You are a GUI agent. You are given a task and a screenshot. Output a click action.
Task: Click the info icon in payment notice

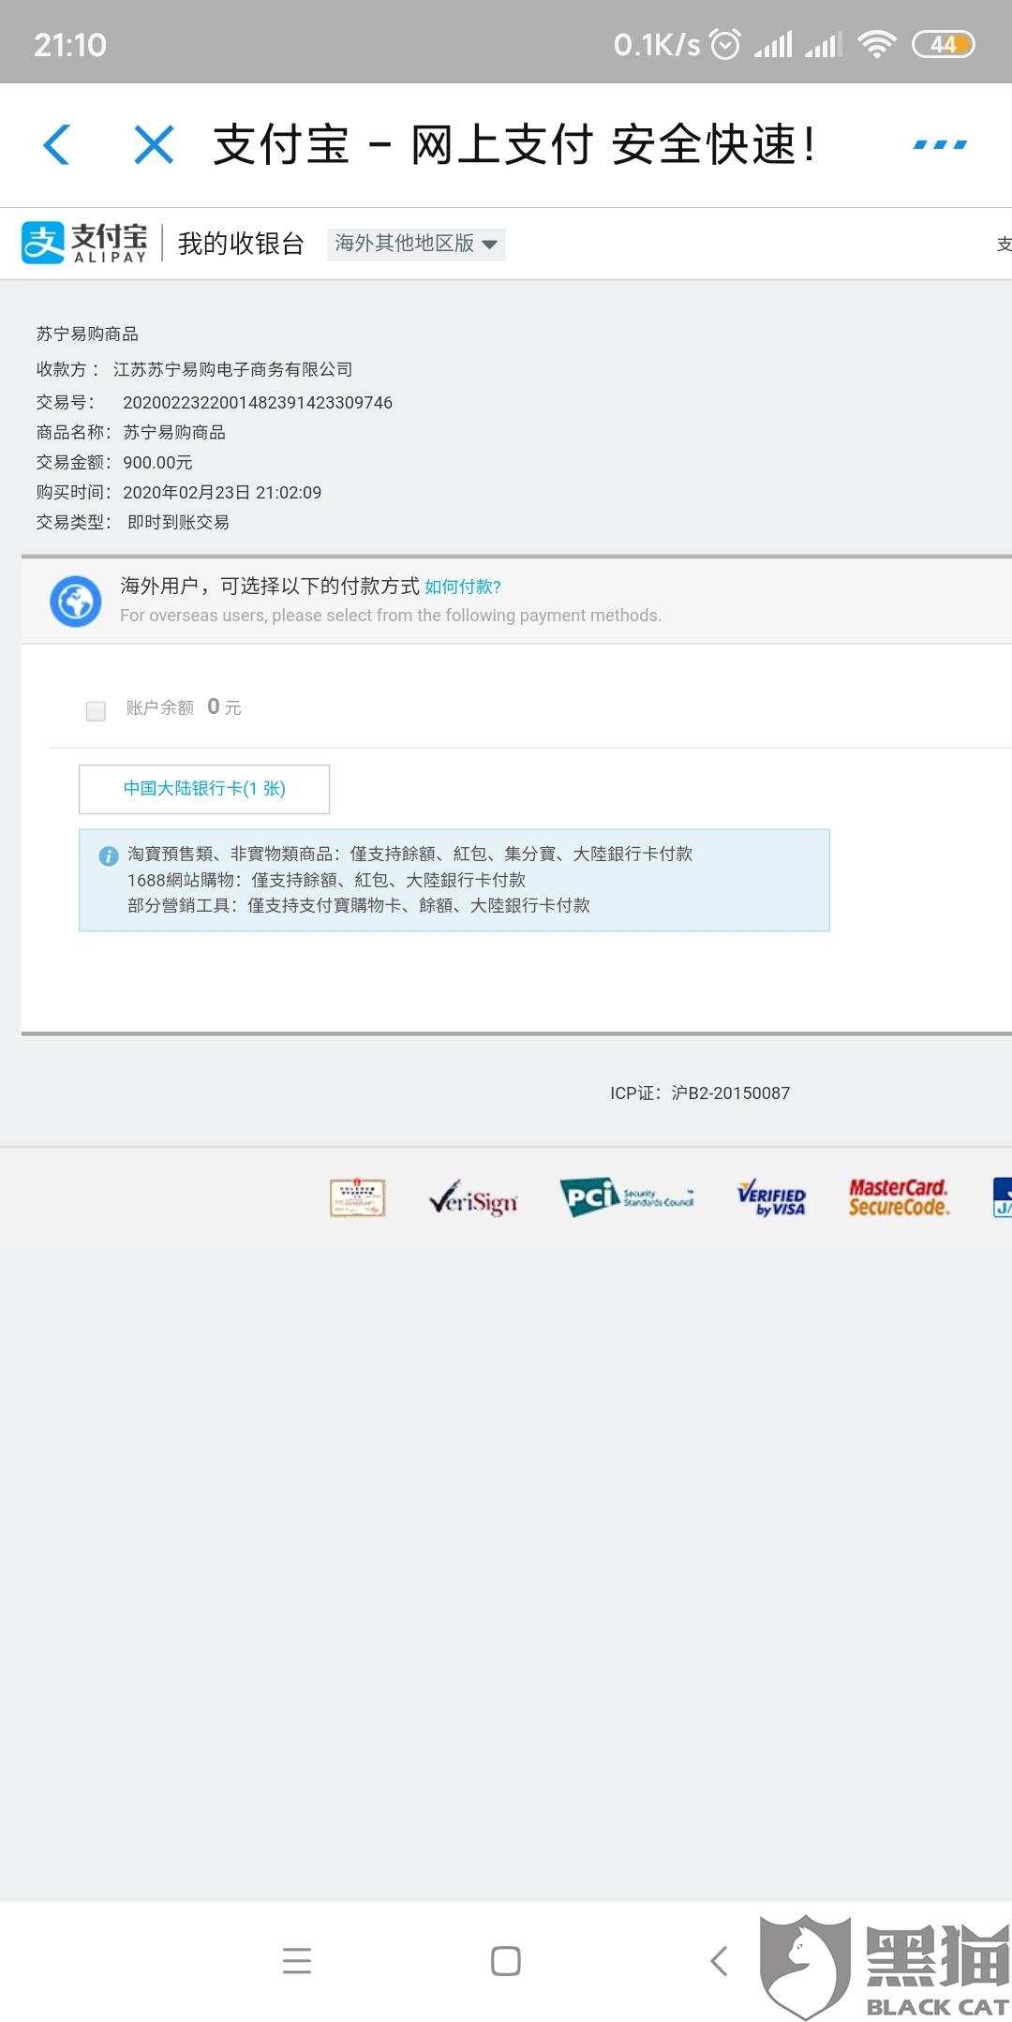click(109, 855)
